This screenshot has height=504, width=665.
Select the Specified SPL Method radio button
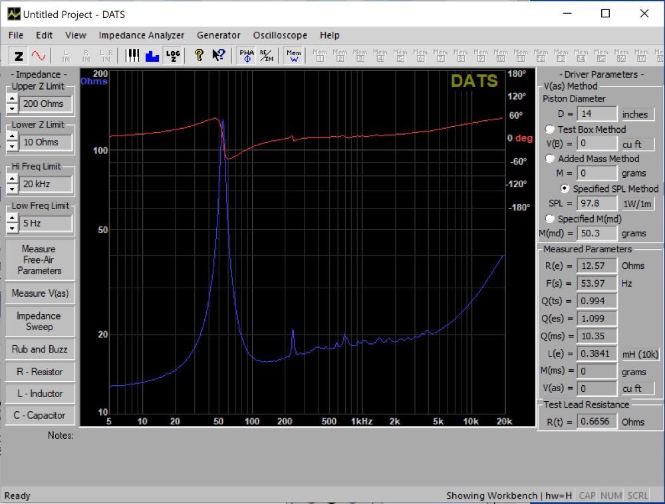click(x=565, y=189)
